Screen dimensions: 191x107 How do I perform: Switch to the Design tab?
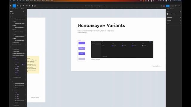(168, 9)
